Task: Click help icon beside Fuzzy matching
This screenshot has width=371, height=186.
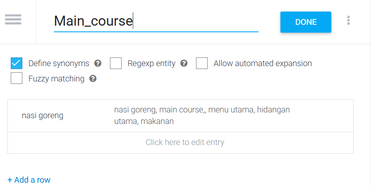Action: coord(93,79)
